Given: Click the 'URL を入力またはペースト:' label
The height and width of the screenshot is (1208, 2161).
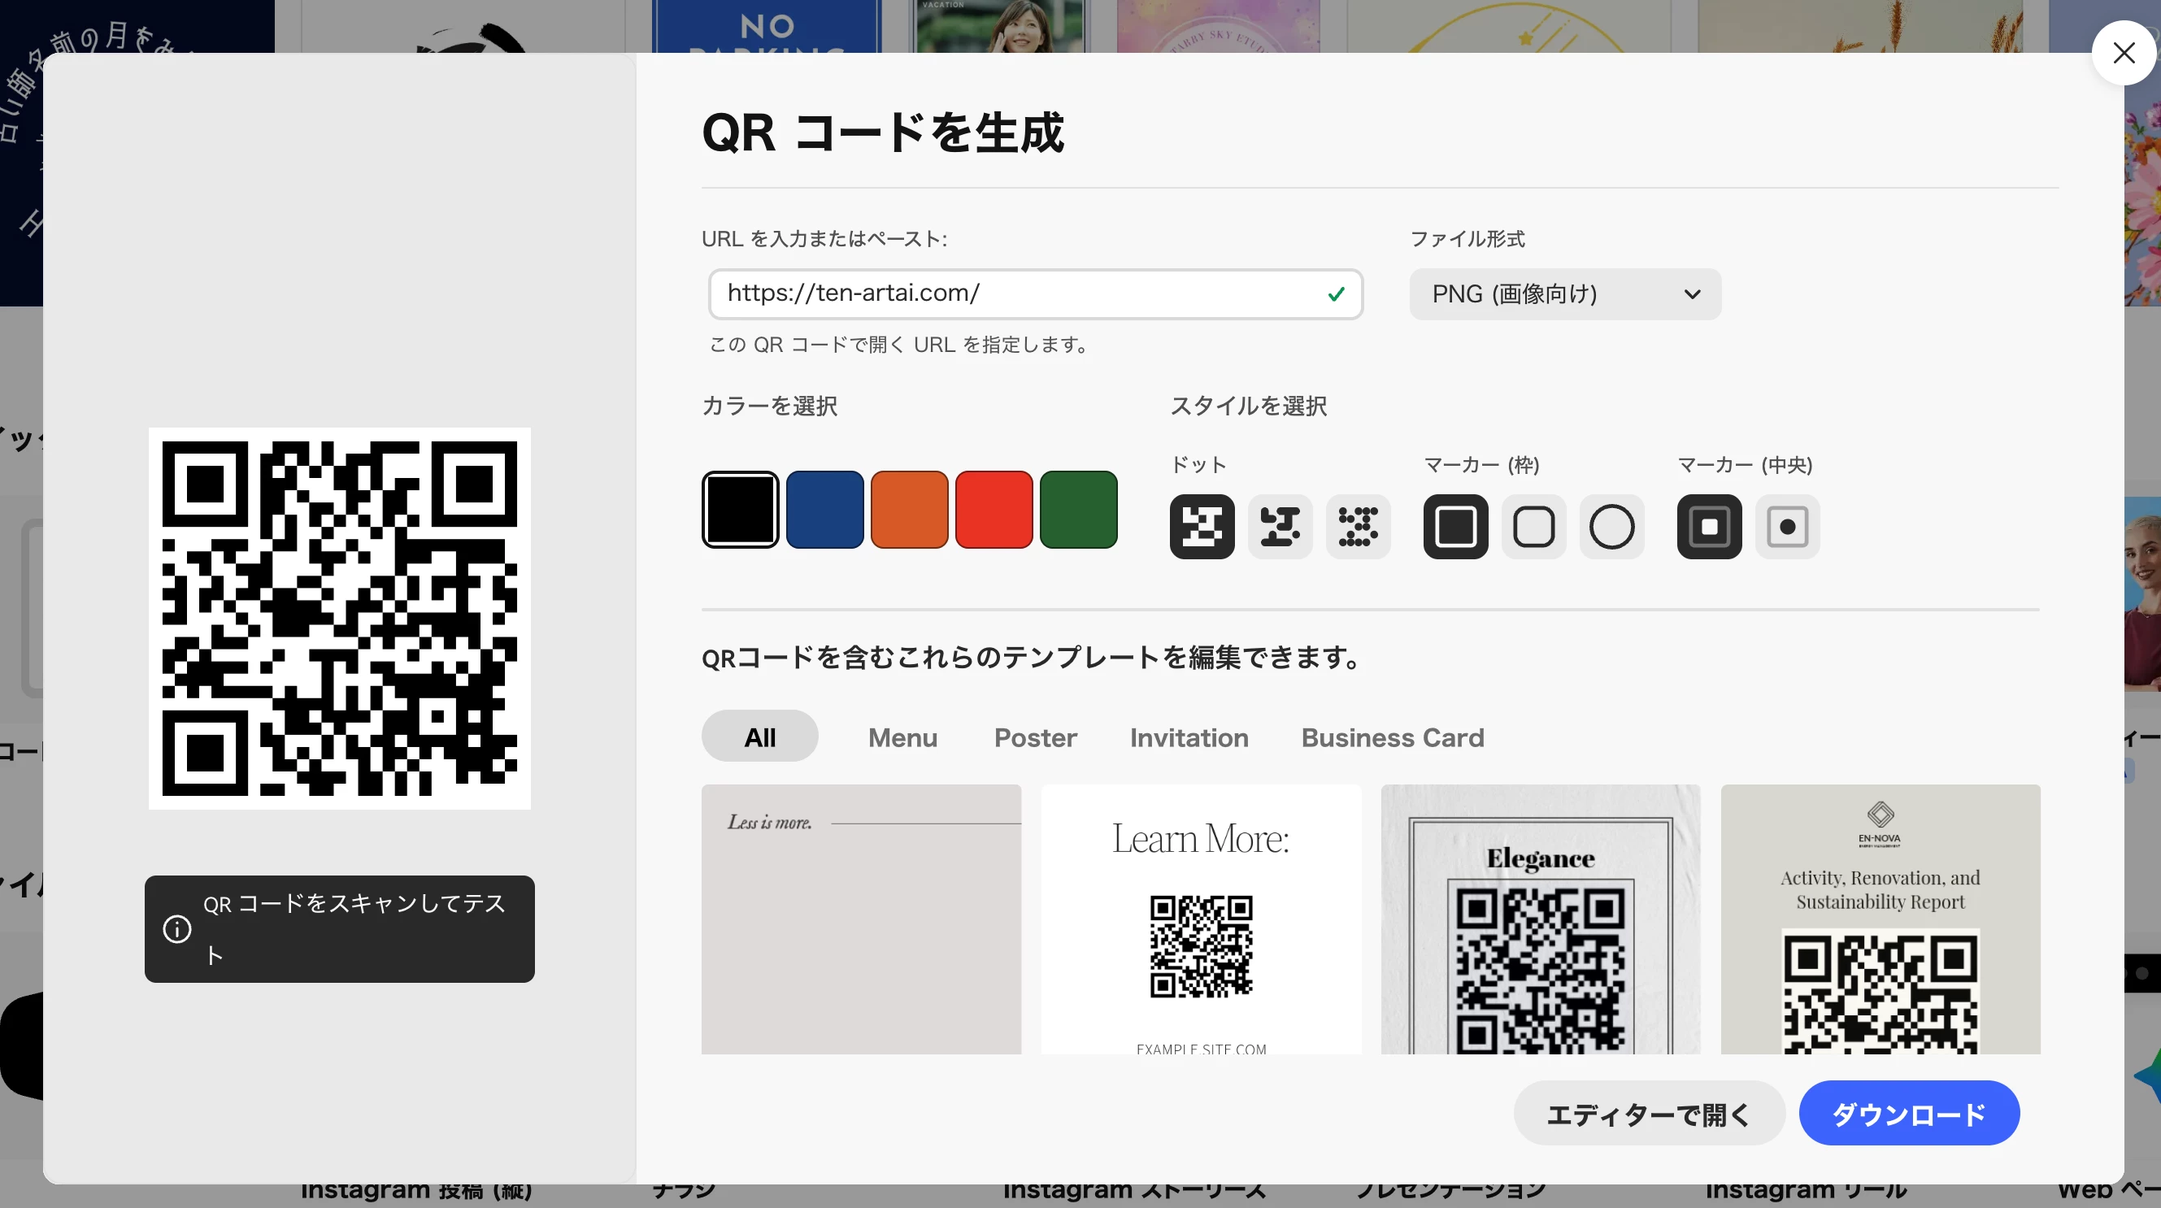Looking at the screenshot, I should (x=824, y=239).
